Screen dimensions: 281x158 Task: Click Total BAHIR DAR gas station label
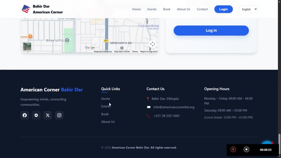[148, 27]
